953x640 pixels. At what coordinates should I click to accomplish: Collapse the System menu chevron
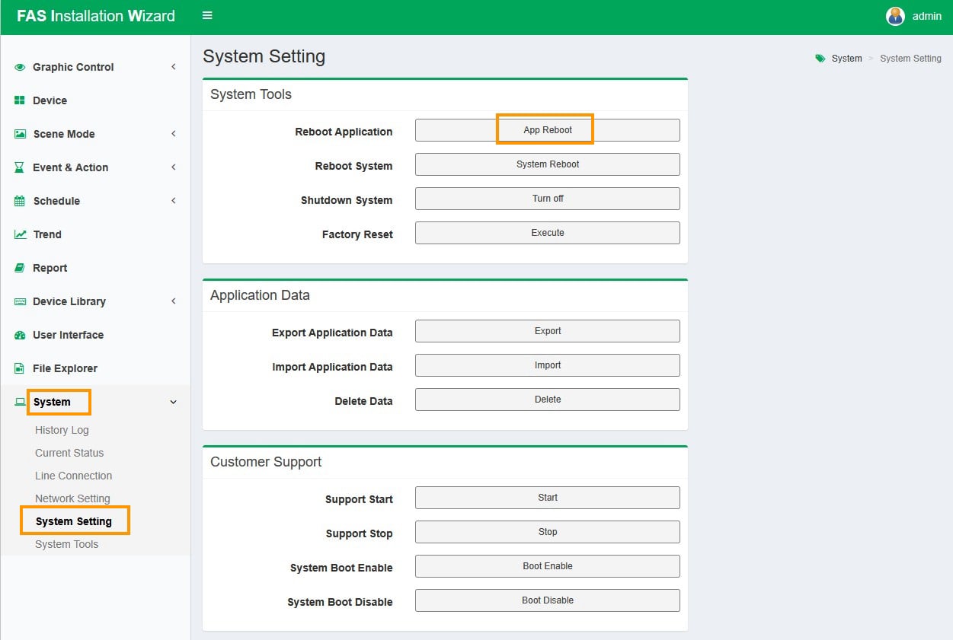click(173, 402)
